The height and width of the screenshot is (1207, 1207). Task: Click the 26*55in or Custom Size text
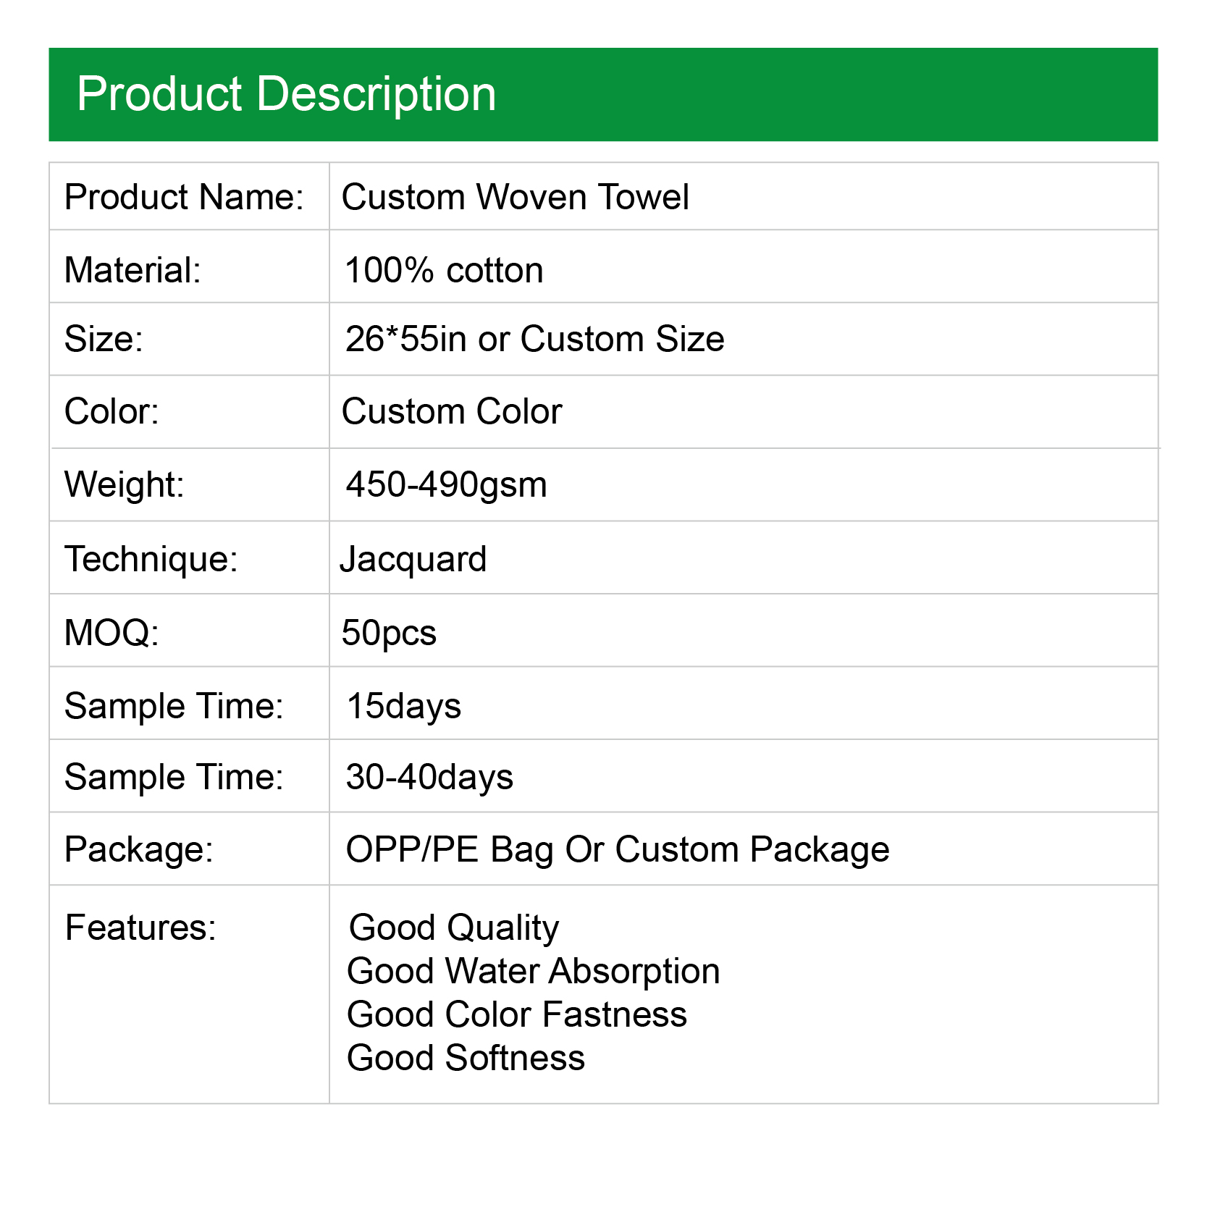tap(534, 339)
